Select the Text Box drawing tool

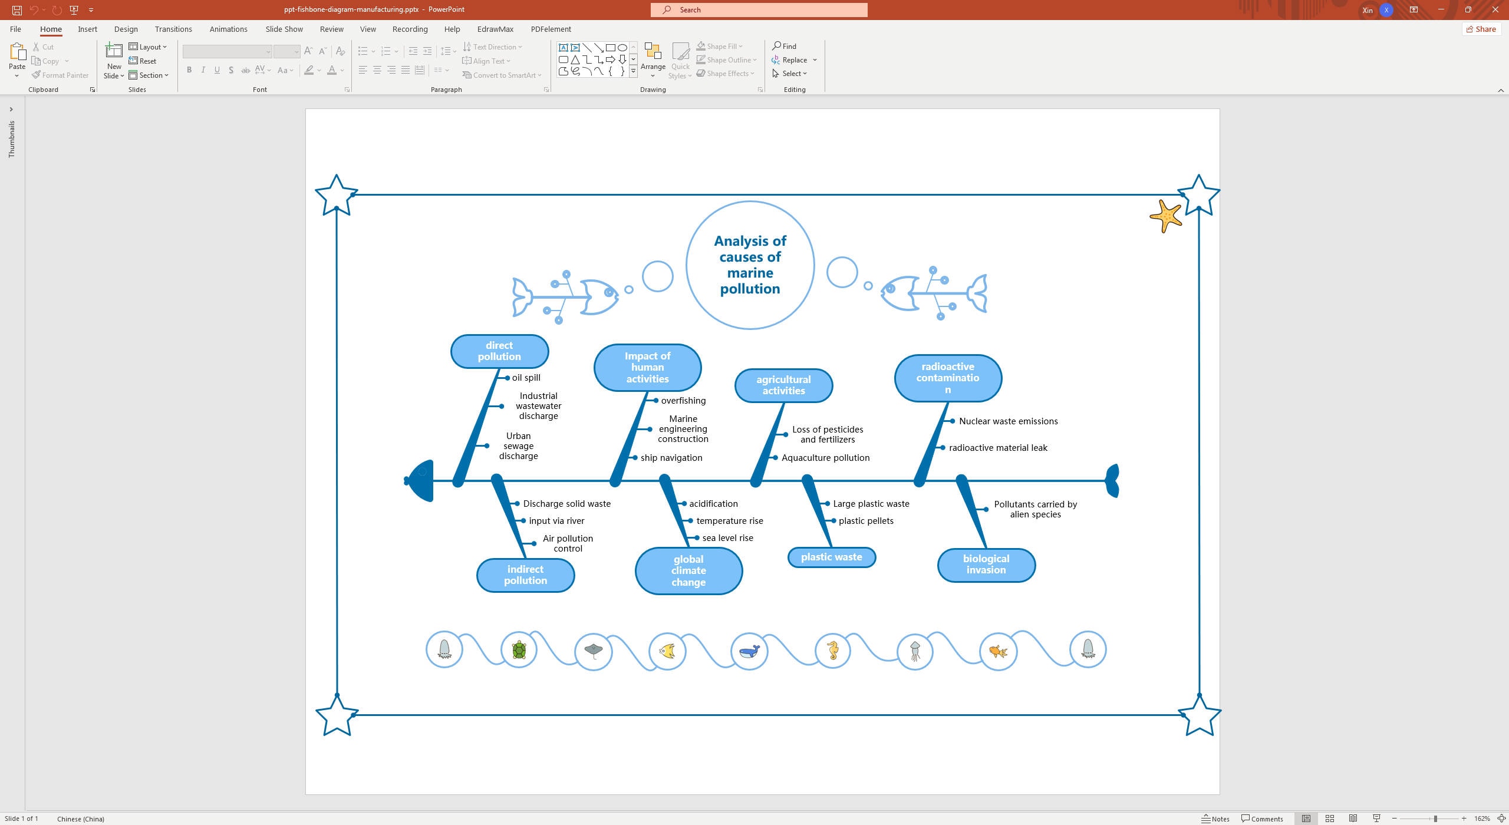pos(564,47)
